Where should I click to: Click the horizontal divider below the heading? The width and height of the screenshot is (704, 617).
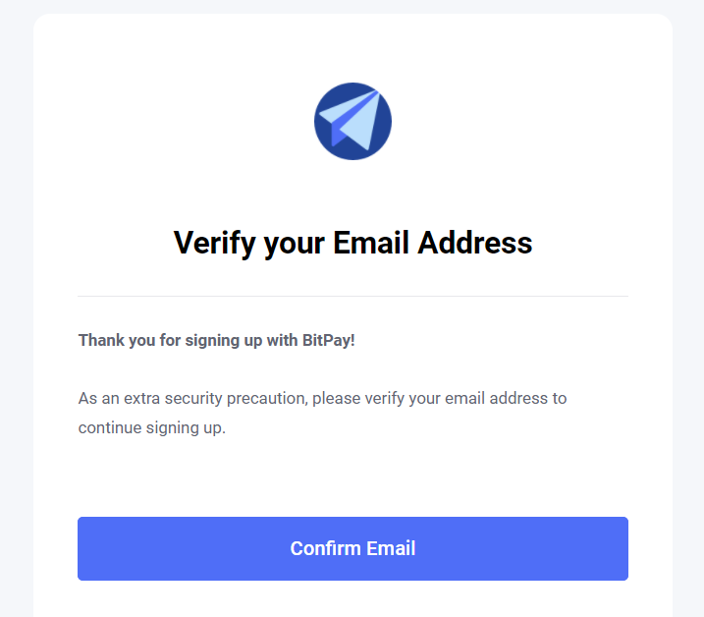[x=352, y=296]
